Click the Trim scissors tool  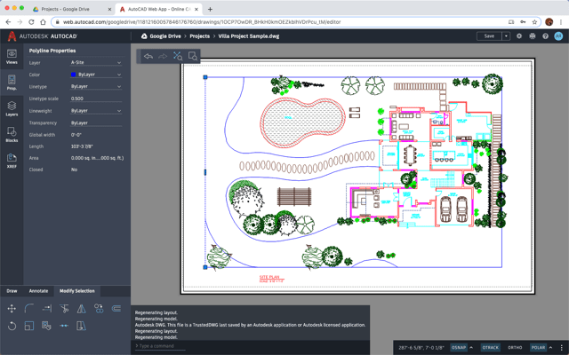tap(64, 309)
